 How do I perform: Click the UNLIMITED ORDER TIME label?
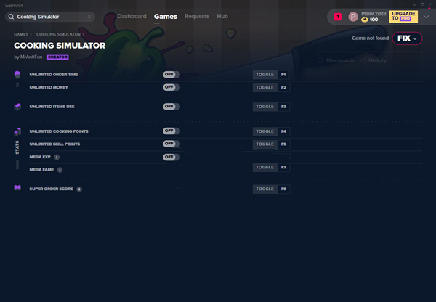click(54, 75)
